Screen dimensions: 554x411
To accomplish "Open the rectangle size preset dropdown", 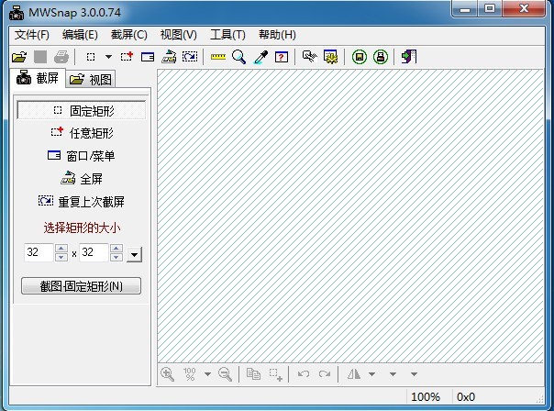I will point(135,254).
